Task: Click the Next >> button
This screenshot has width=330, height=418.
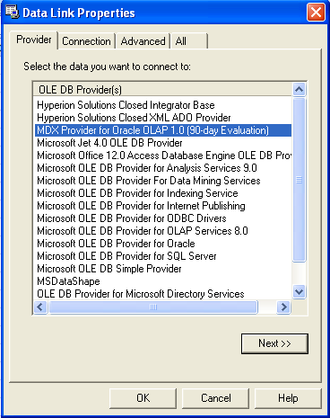Action: coord(274,343)
